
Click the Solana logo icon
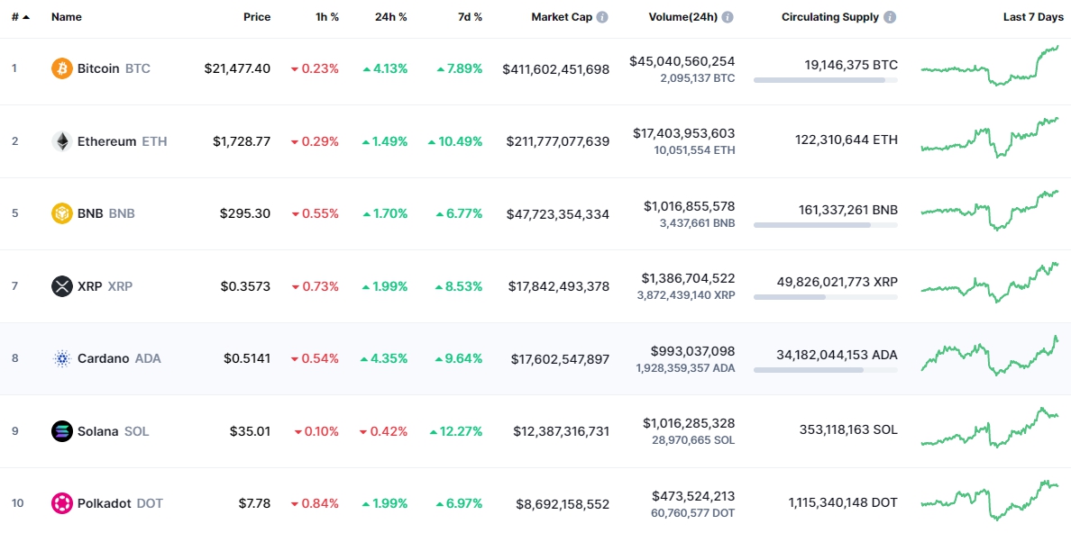pyautogui.click(x=62, y=431)
